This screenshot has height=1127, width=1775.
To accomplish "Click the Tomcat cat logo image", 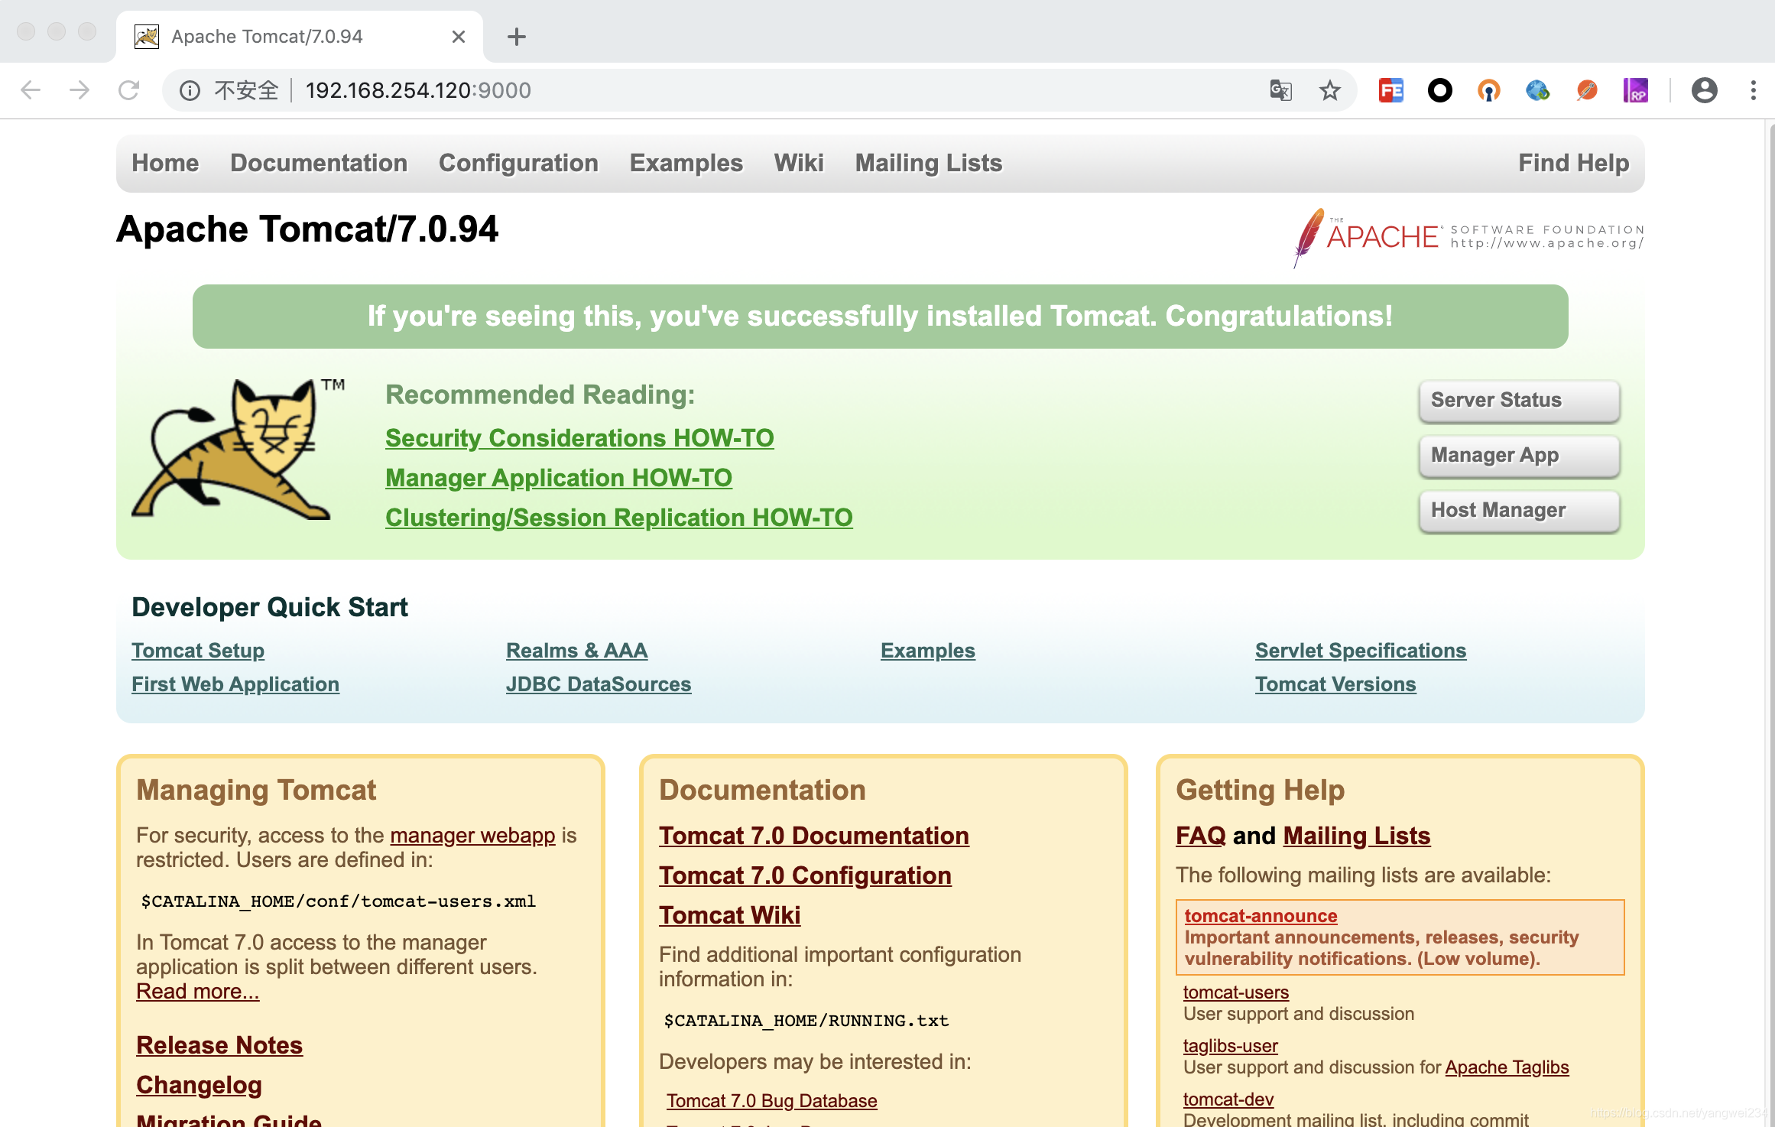I will click(x=238, y=450).
